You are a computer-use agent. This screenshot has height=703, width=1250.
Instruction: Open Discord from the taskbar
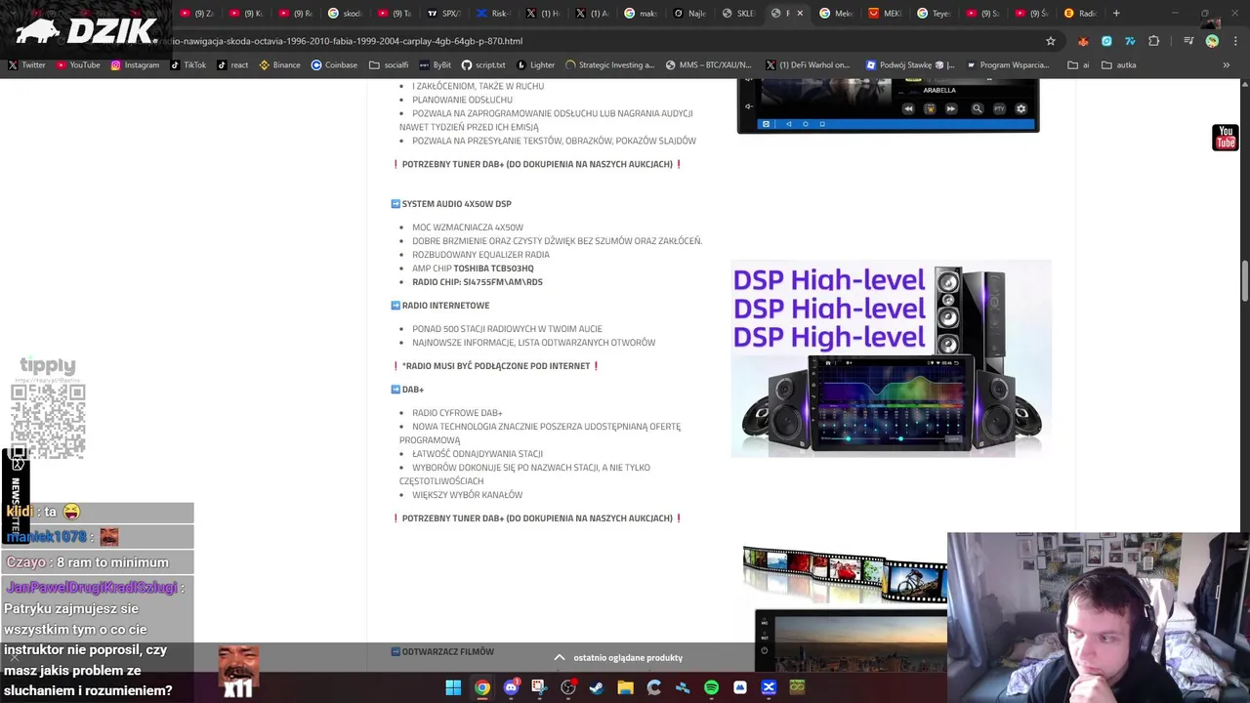[x=511, y=687]
